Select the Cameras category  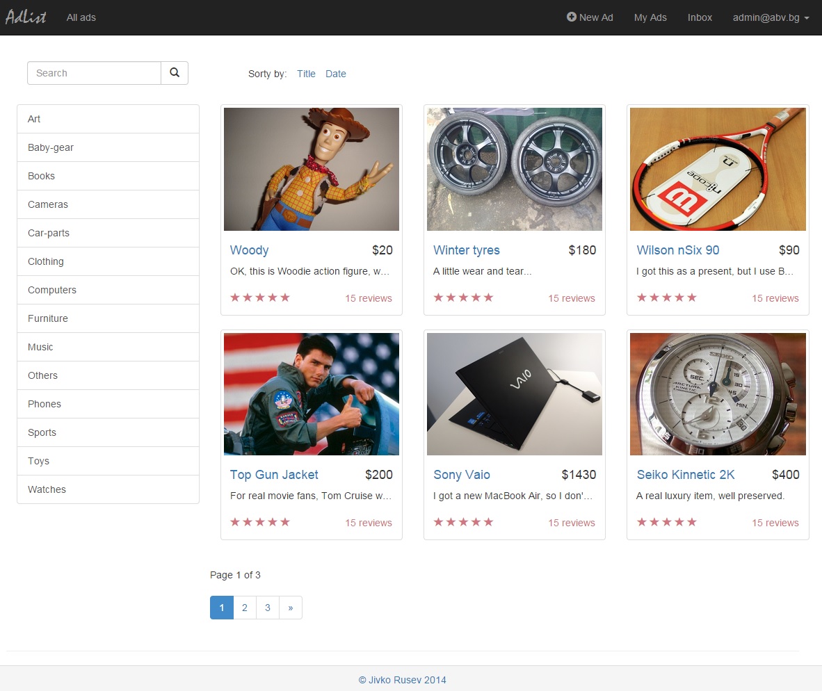pos(108,204)
